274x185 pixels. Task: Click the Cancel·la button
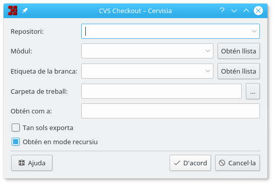pyautogui.click(x=237, y=163)
